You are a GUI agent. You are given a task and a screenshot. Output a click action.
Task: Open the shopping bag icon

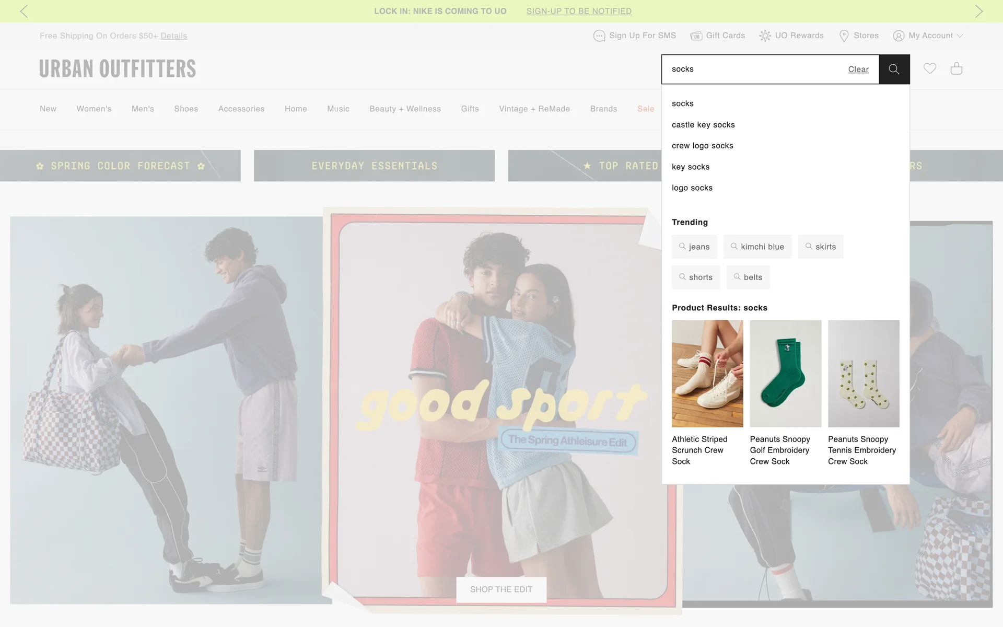956,68
